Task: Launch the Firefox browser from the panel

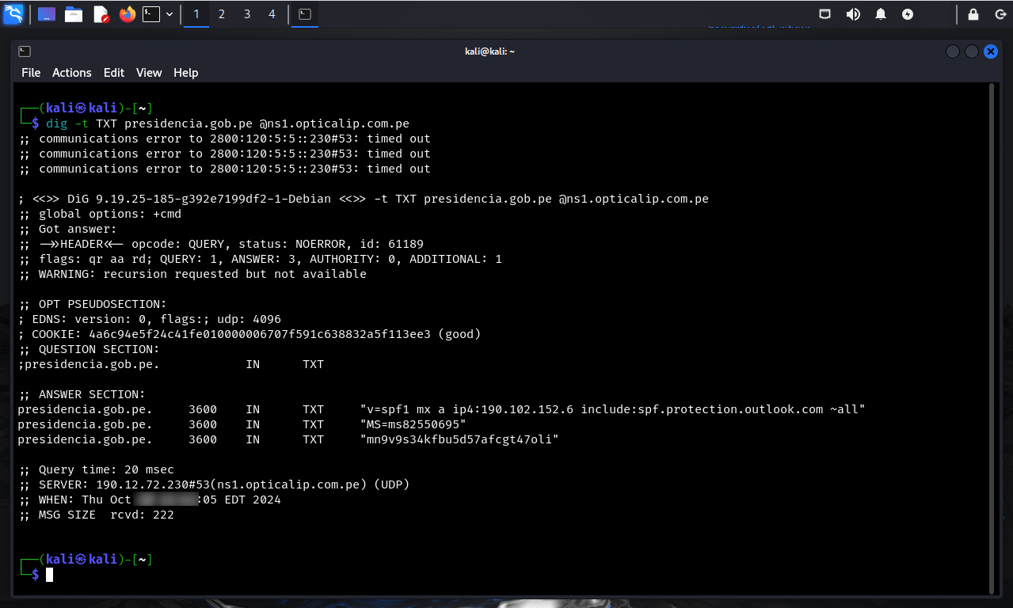Action: click(127, 14)
